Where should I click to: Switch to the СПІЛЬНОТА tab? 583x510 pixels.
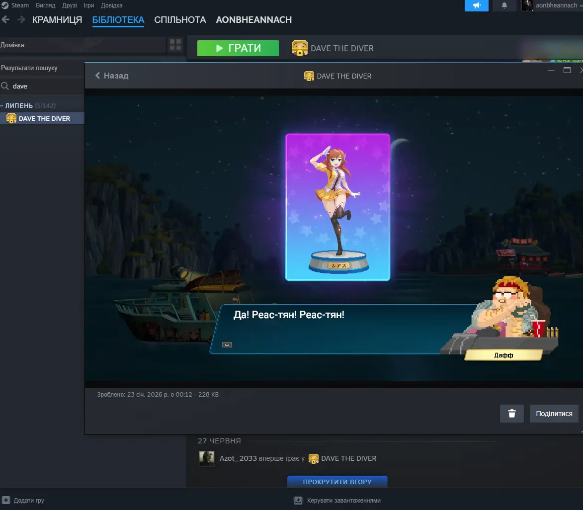(180, 20)
